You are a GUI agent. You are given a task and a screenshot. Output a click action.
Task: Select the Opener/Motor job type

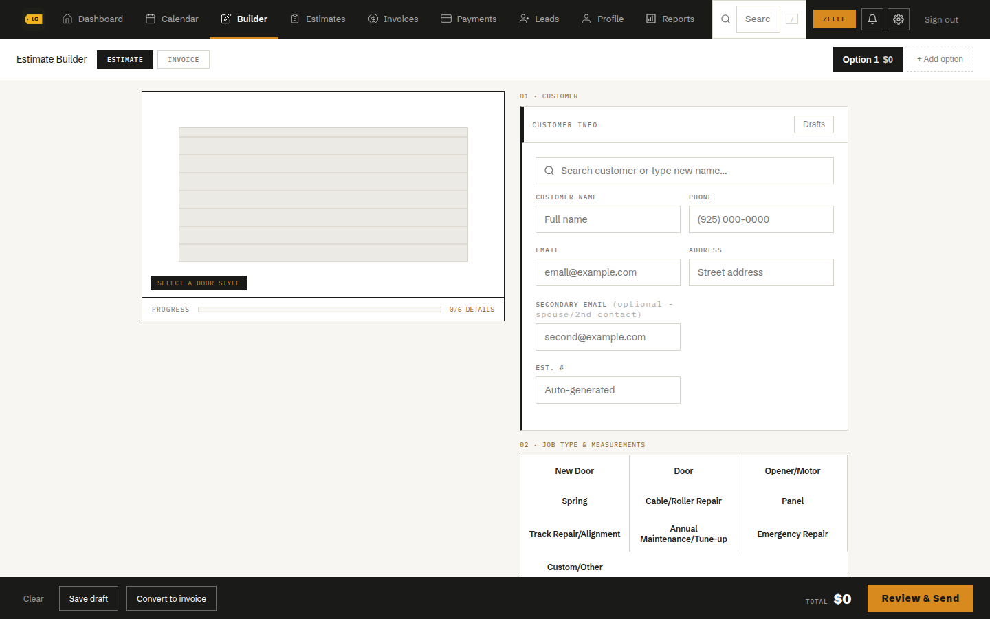[x=793, y=471]
